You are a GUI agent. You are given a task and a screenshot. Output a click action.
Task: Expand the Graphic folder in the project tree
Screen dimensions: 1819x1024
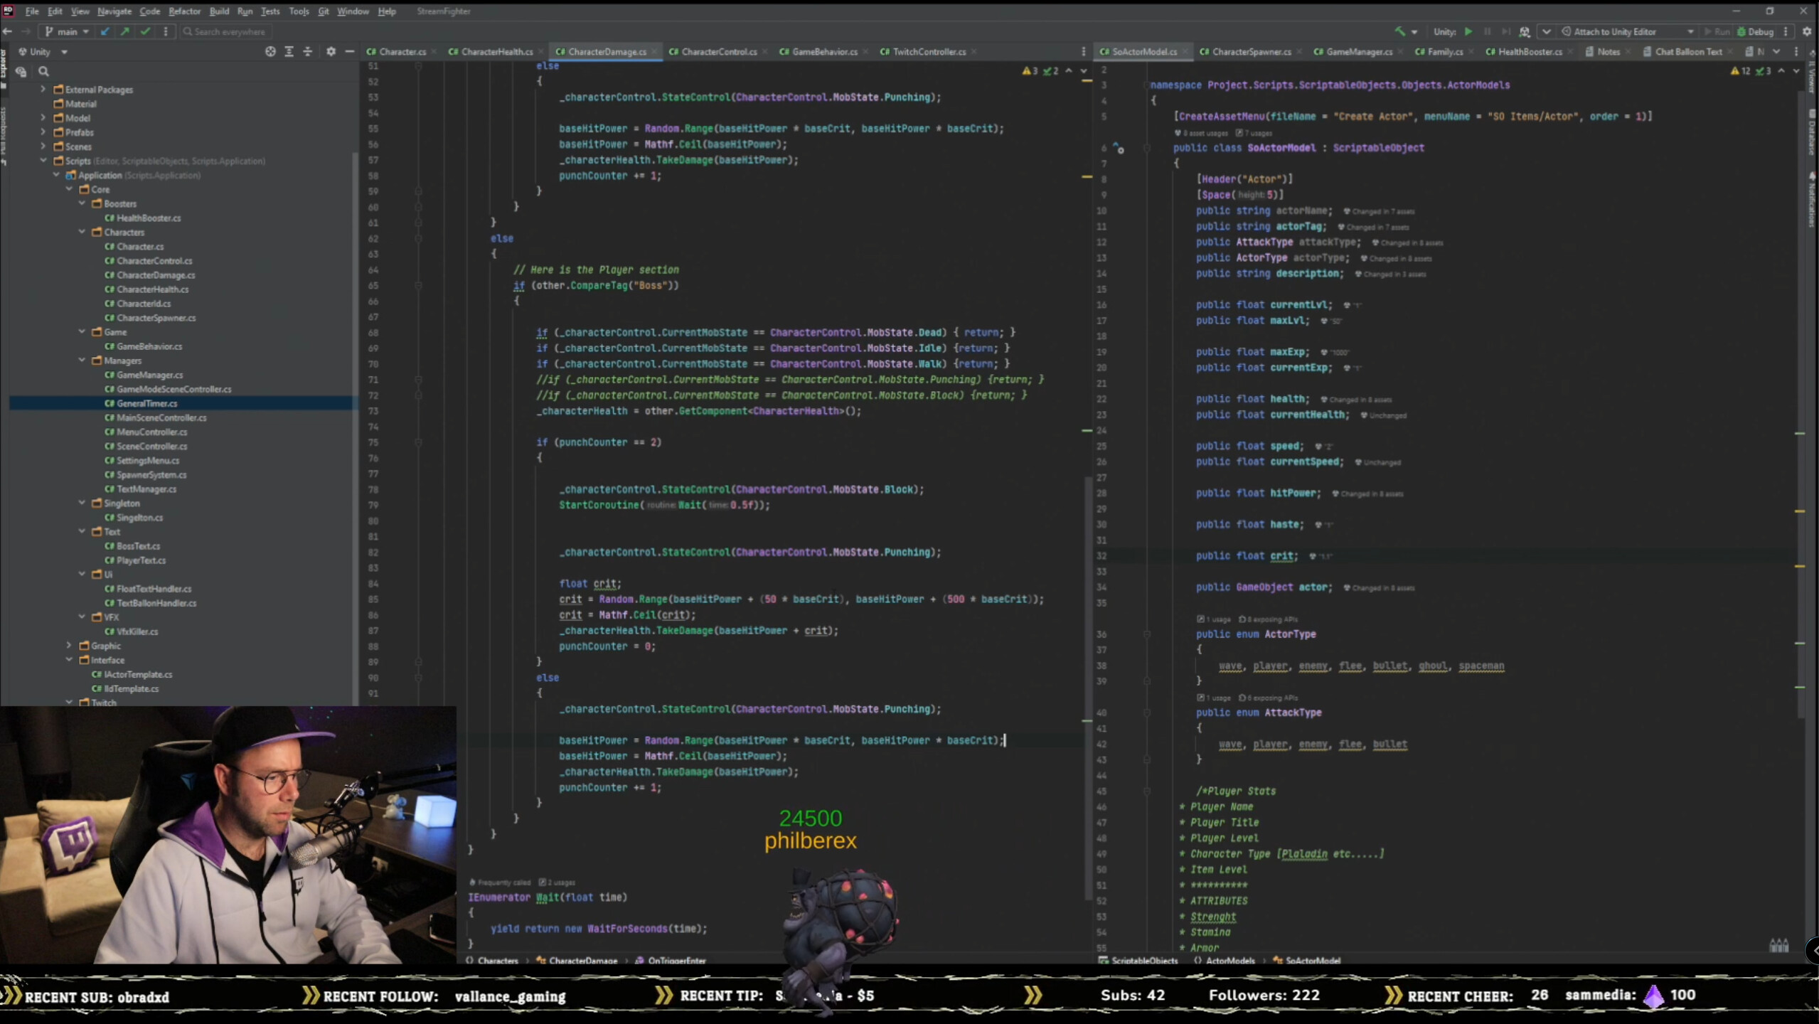pyautogui.click(x=69, y=646)
